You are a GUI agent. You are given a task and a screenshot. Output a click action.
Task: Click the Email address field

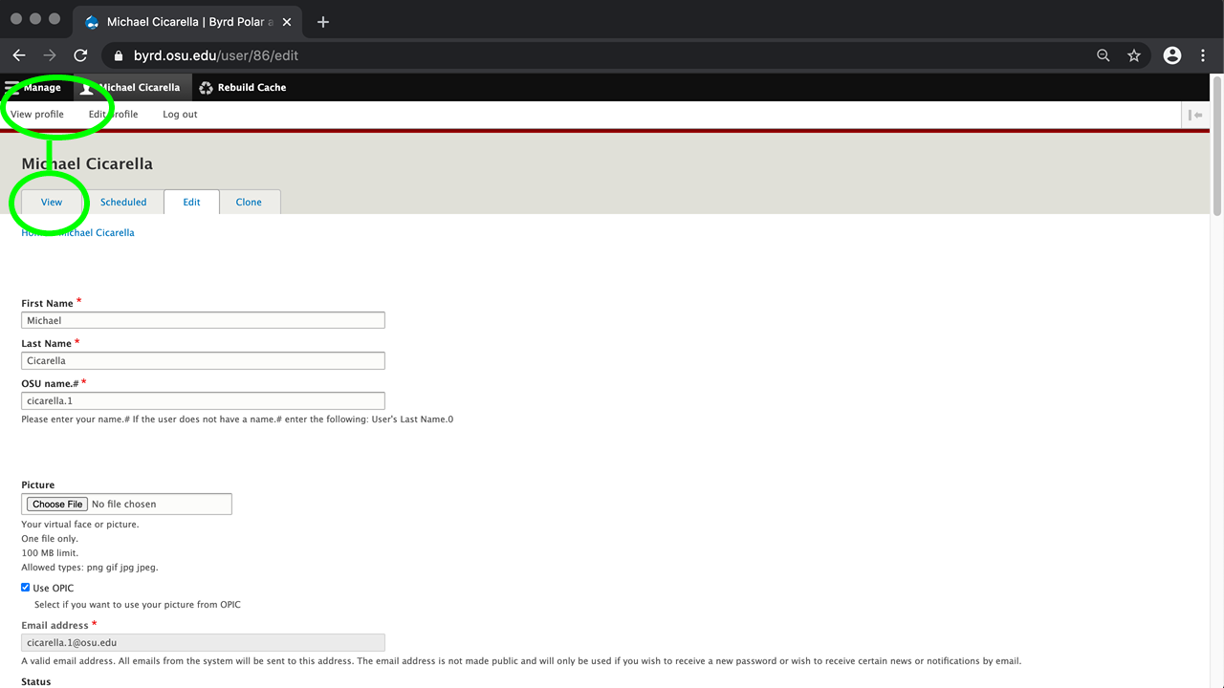coord(203,642)
